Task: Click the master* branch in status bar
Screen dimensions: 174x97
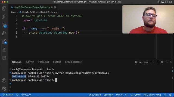Action: coord(8,95)
